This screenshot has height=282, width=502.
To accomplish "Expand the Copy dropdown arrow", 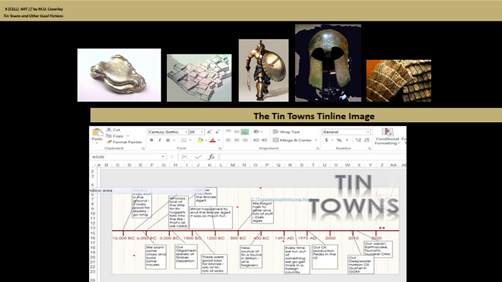I will (x=128, y=136).
